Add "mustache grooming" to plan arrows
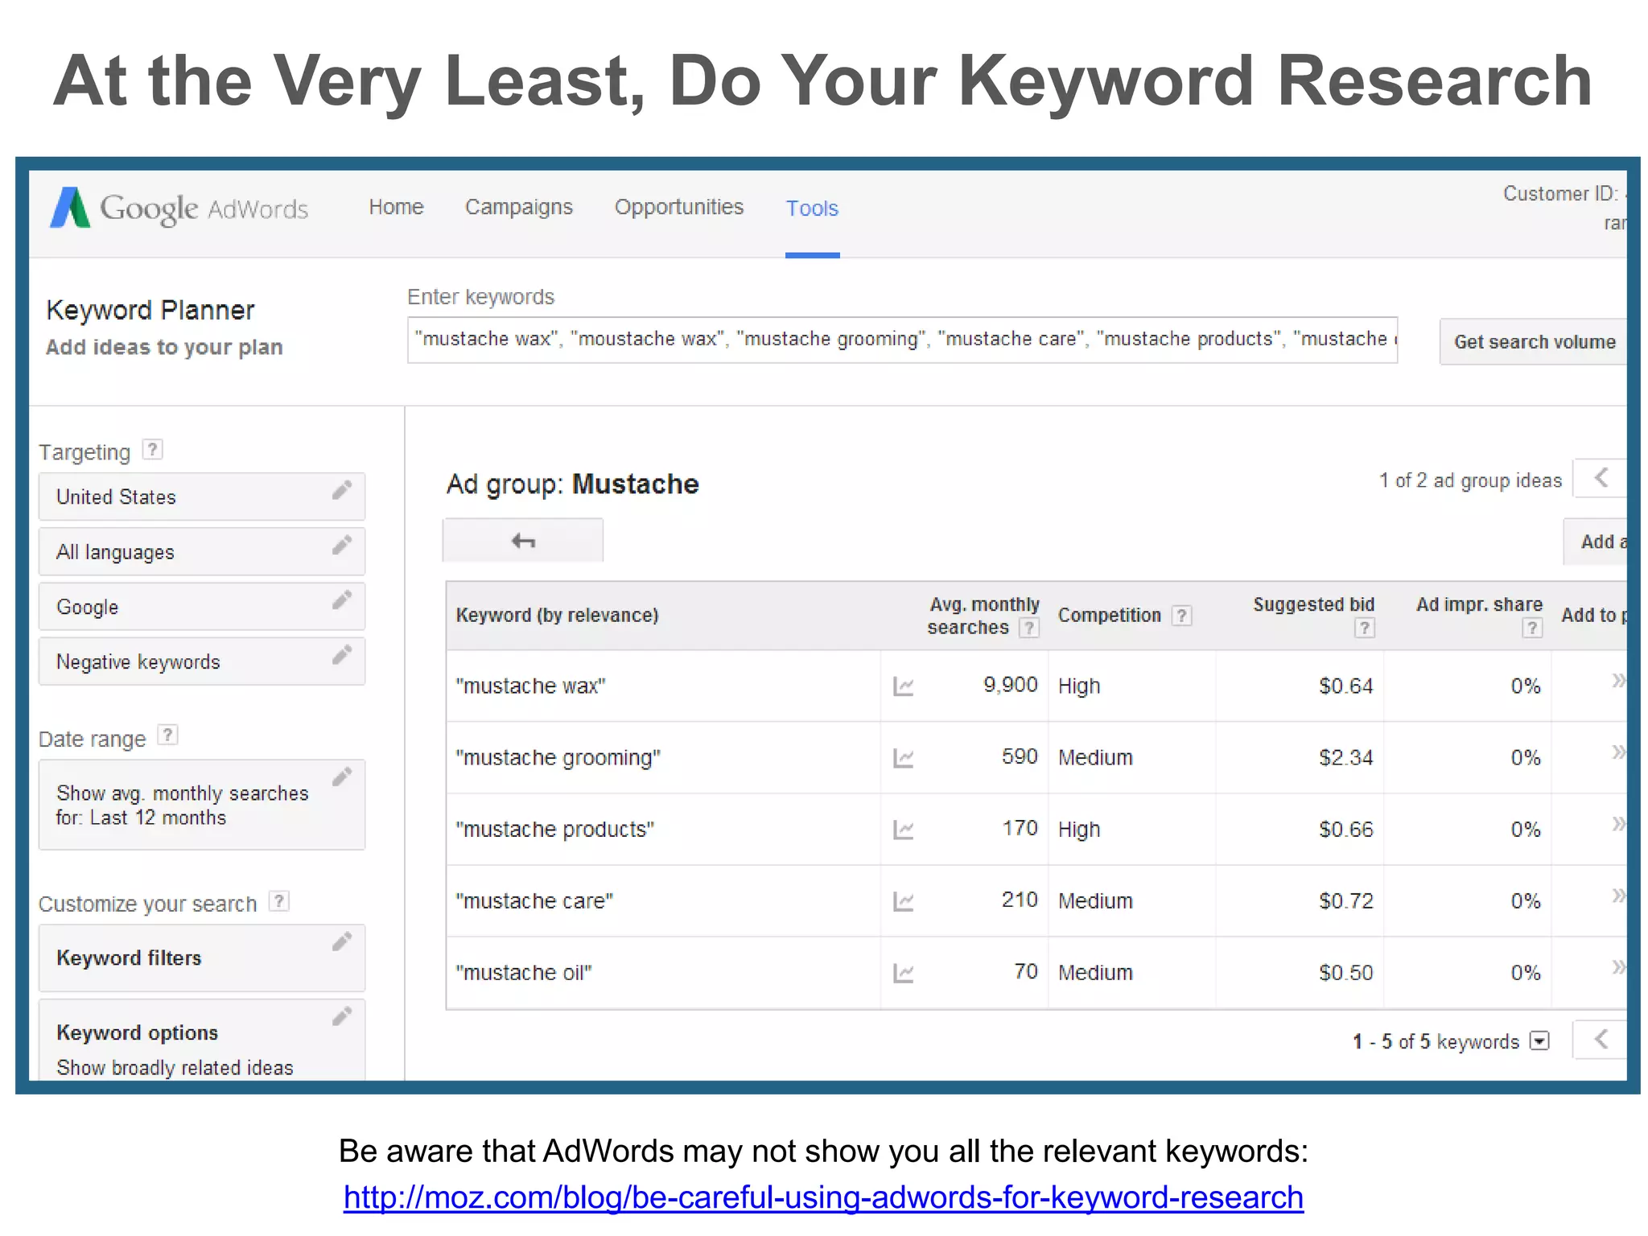This screenshot has height=1236, width=1648. (x=1618, y=752)
